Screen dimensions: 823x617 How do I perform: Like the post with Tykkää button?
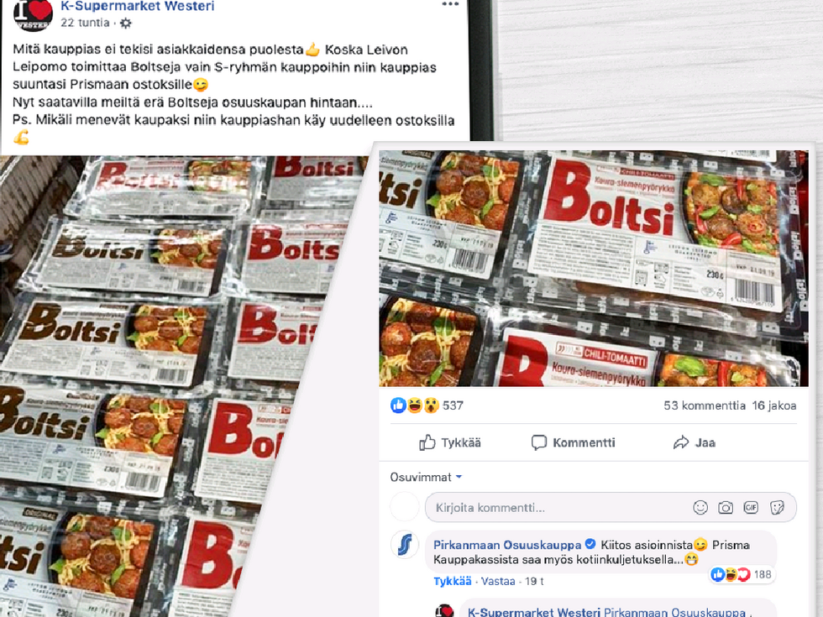450,443
